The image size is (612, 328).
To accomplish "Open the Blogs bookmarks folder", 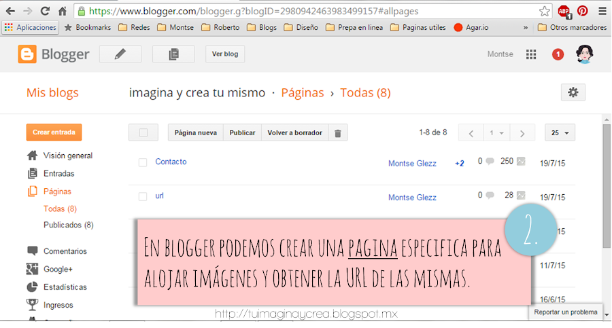I will (262, 27).
